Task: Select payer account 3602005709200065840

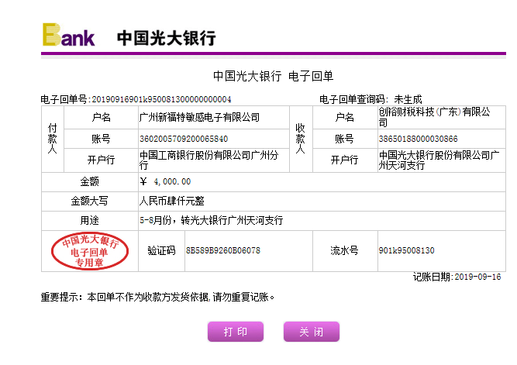Action: point(184,139)
